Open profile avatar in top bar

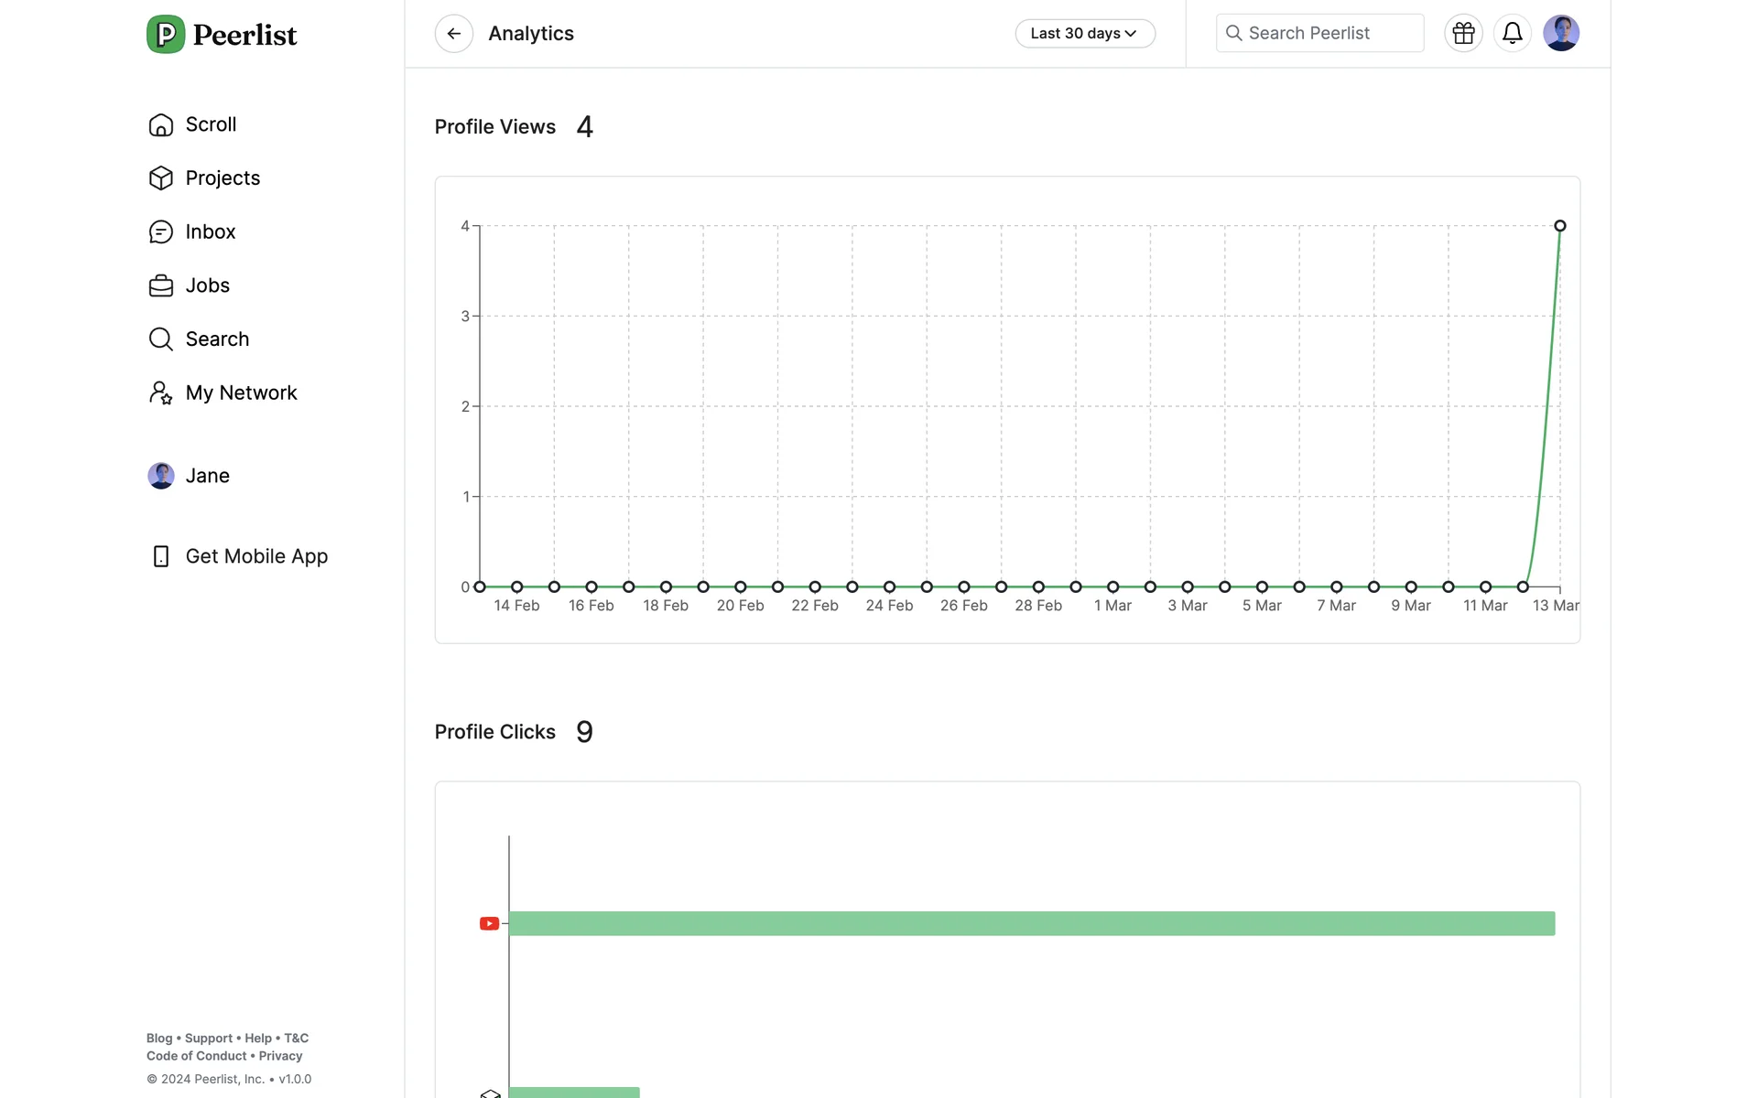[1560, 34]
